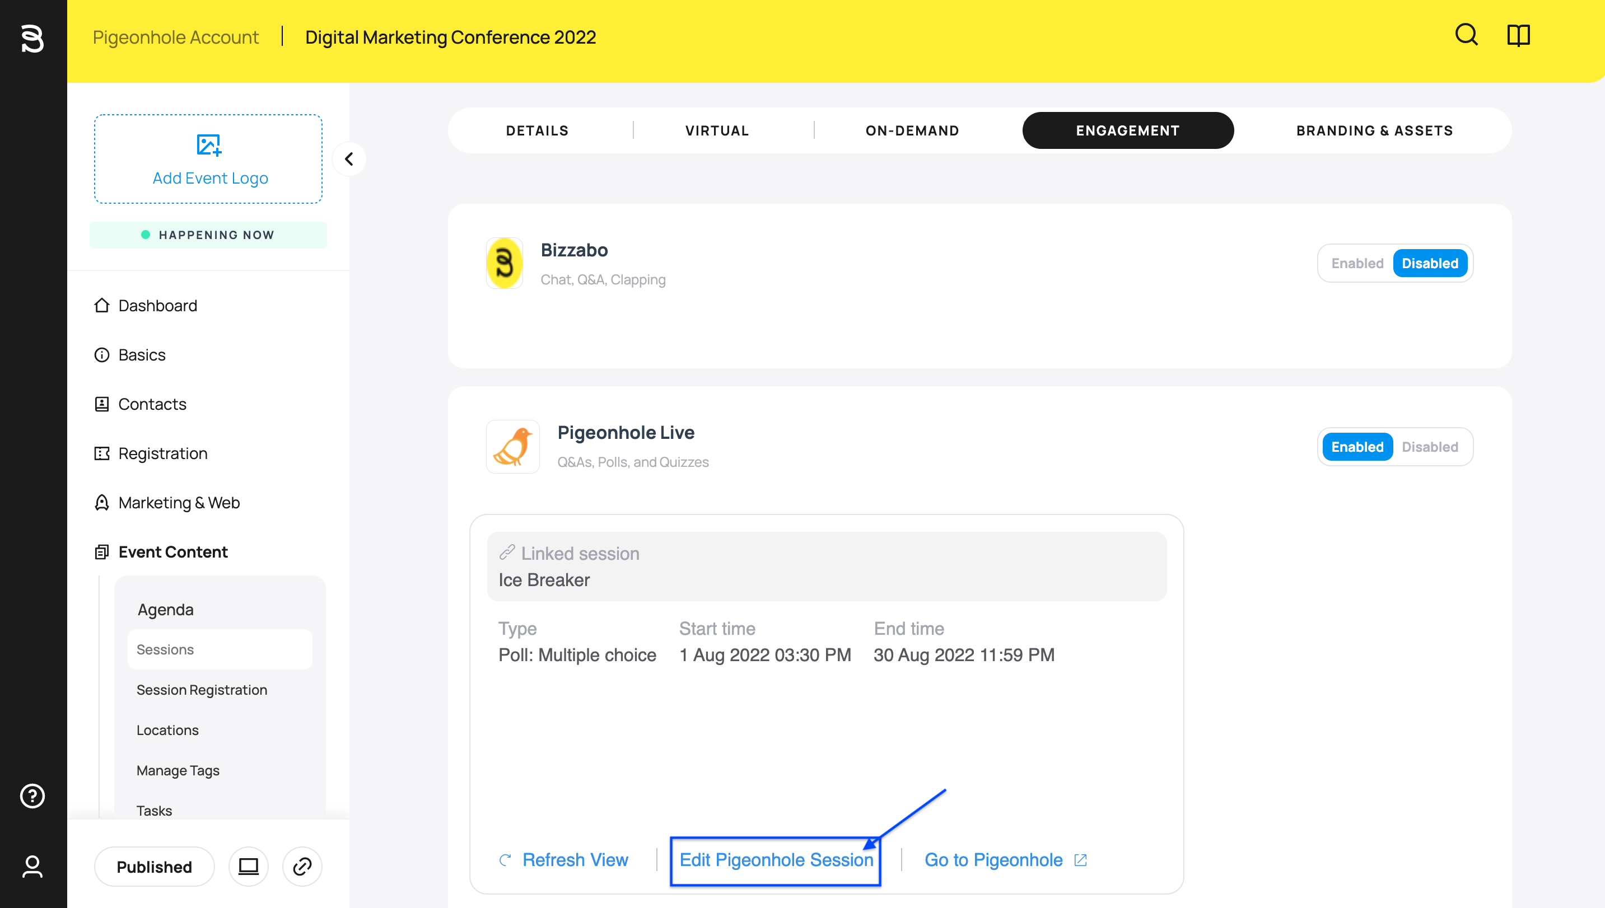Click start time 1 Aug 2022 03:30 PM
This screenshot has height=908, width=1605.
coord(765,655)
